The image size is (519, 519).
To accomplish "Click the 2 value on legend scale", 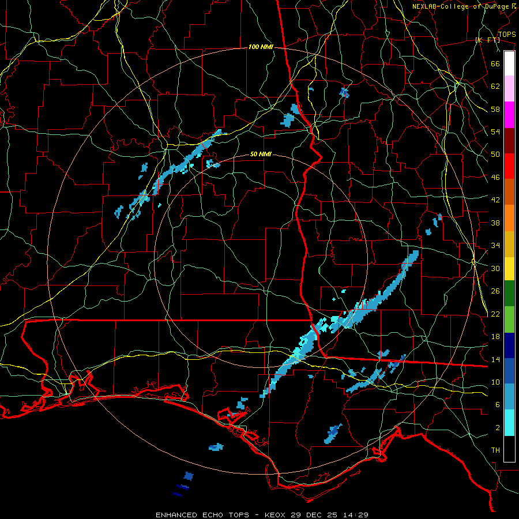I will (x=498, y=428).
